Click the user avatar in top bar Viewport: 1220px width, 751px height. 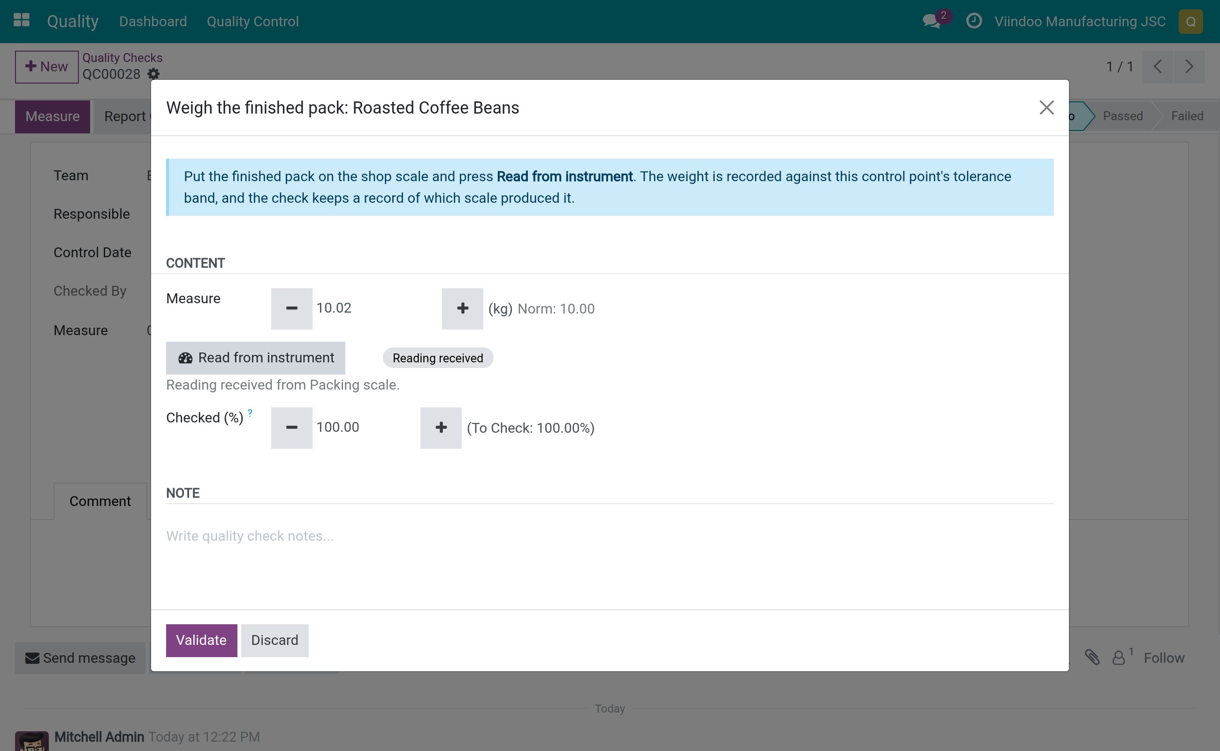1190,22
